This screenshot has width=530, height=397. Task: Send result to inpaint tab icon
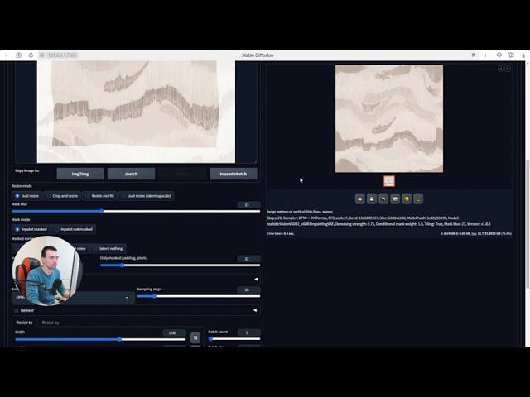(x=395, y=198)
